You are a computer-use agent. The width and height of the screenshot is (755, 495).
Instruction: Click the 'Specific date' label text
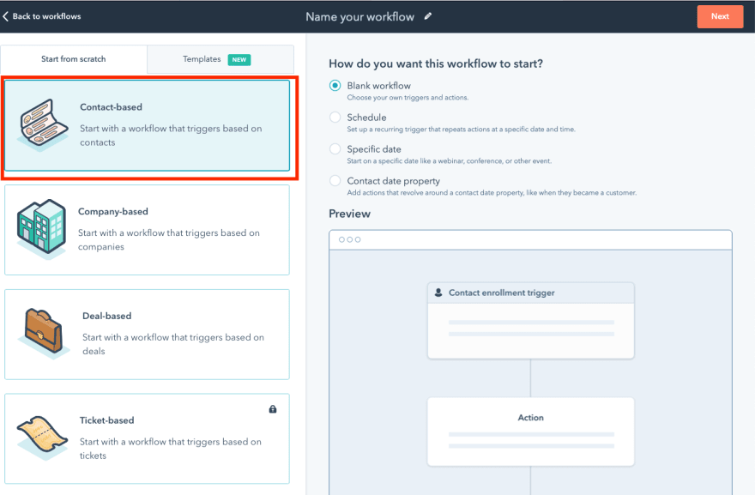(374, 149)
